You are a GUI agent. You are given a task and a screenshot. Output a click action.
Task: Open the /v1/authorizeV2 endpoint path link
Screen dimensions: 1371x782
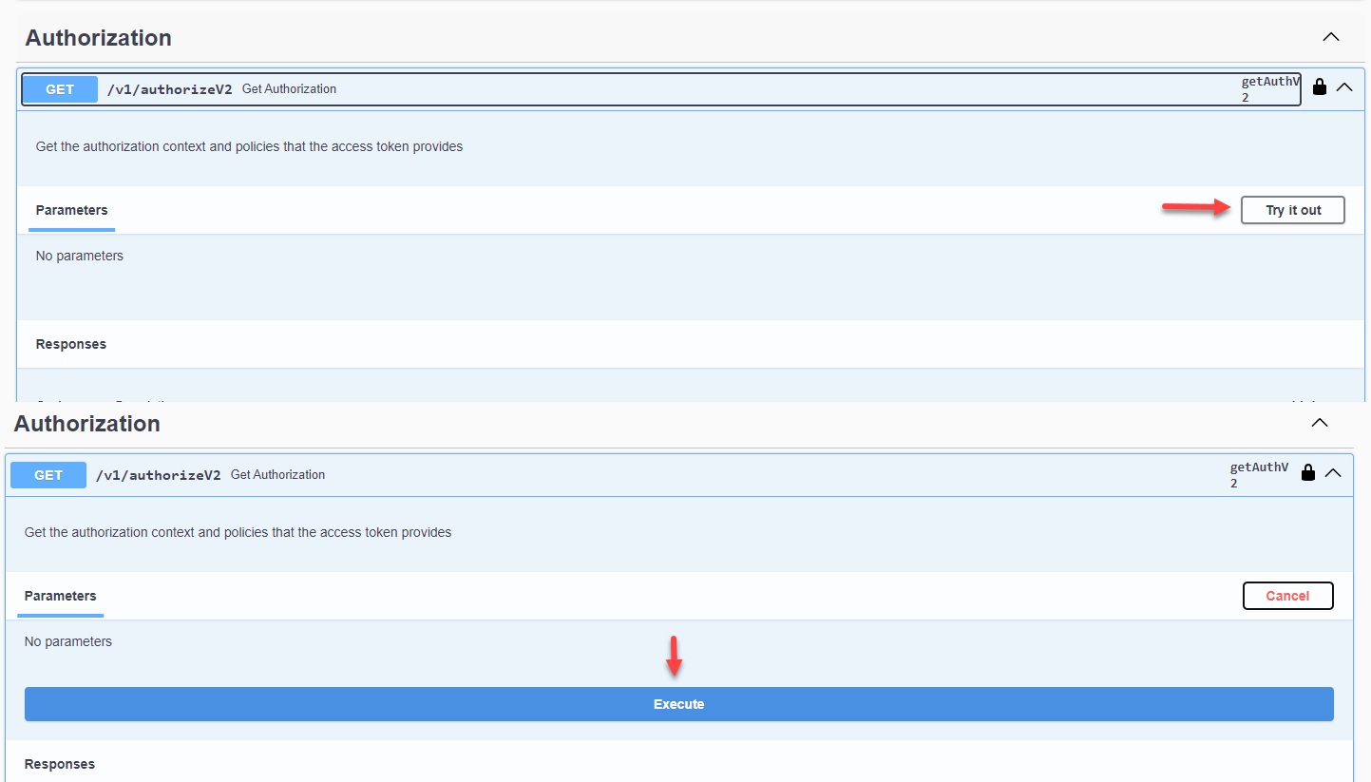[x=169, y=88]
